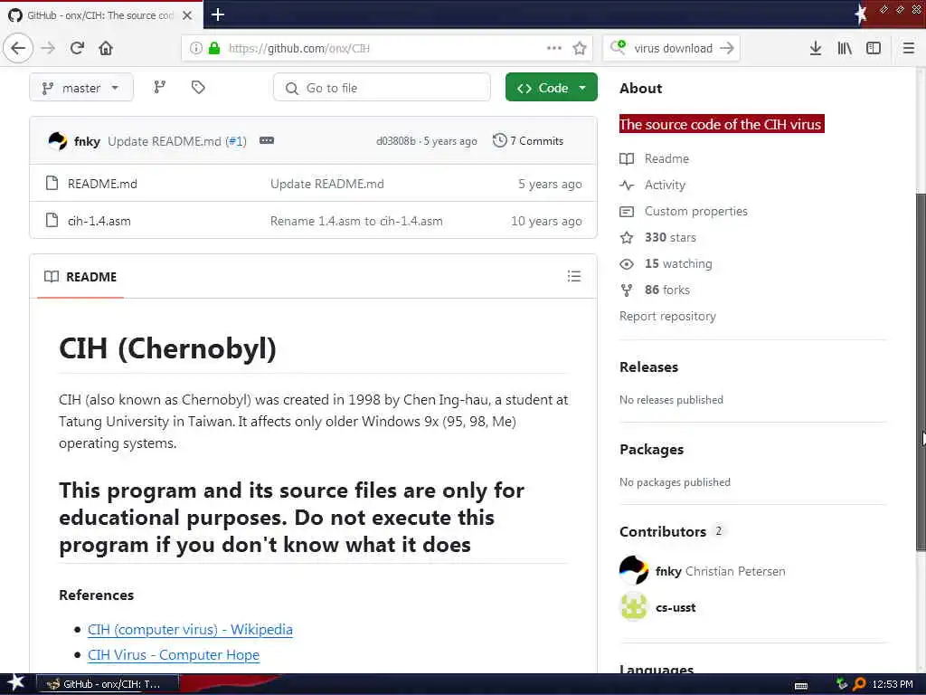Open 'Rename 1.4.asm to cih-1.4.asm' commit message
Viewport: 926px width, 695px height.
(356, 221)
